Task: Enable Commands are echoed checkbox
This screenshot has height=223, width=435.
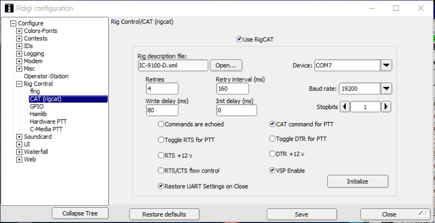Action: click(161, 124)
